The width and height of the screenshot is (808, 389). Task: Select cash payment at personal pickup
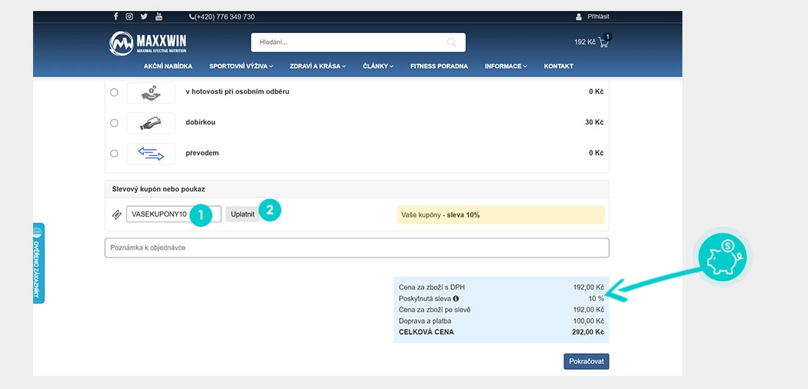coord(114,92)
